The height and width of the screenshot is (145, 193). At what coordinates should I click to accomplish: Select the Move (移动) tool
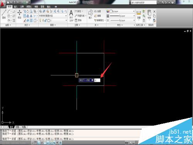click(x=19, y=14)
